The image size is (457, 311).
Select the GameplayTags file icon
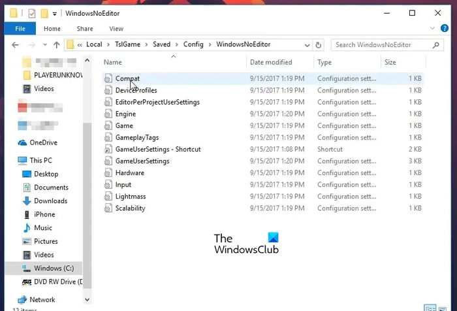(108, 137)
